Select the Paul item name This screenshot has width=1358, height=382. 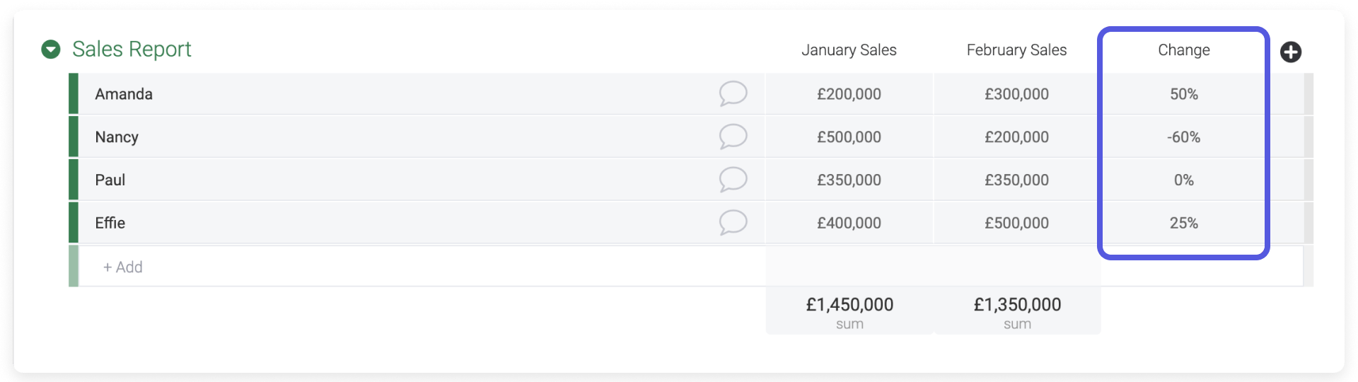point(110,180)
